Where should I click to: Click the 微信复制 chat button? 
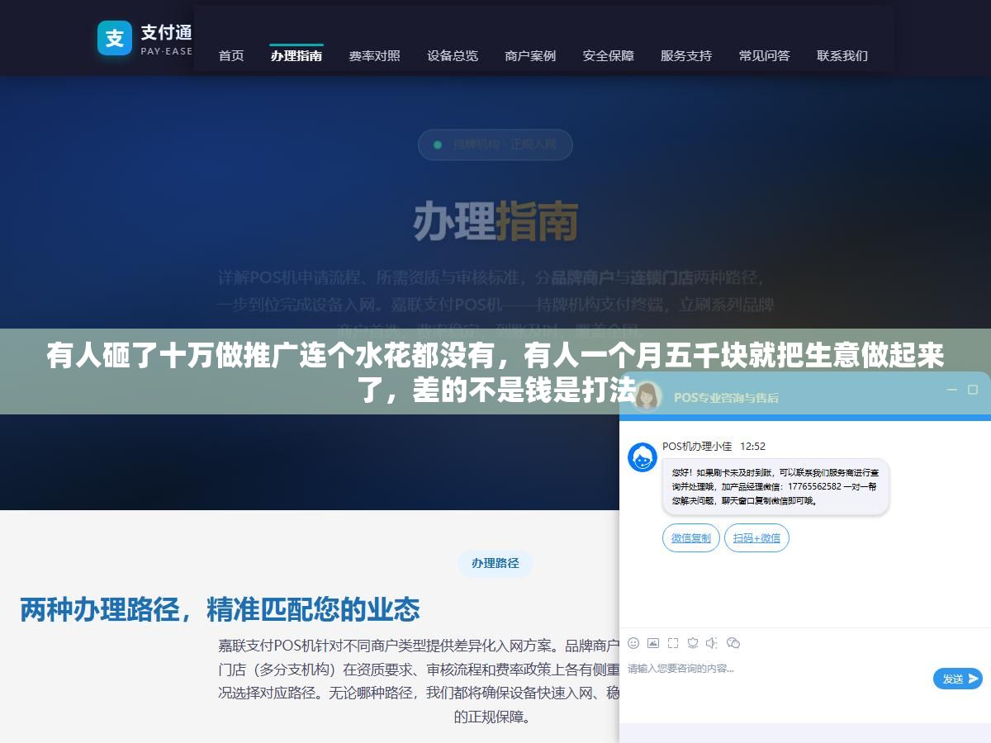click(691, 538)
